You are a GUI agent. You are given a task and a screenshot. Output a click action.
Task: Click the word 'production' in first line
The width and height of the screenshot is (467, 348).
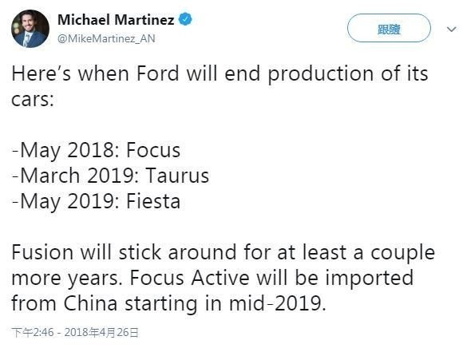321,74
